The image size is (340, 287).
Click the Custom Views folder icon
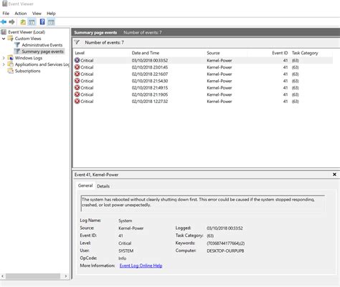pyautogui.click(x=11, y=38)
